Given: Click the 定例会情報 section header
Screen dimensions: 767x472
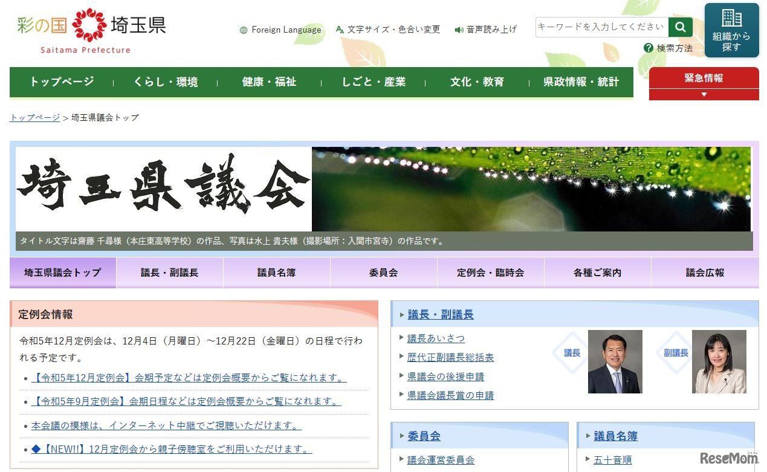Looking at the screenshot, I should click(x=194, y=314).
